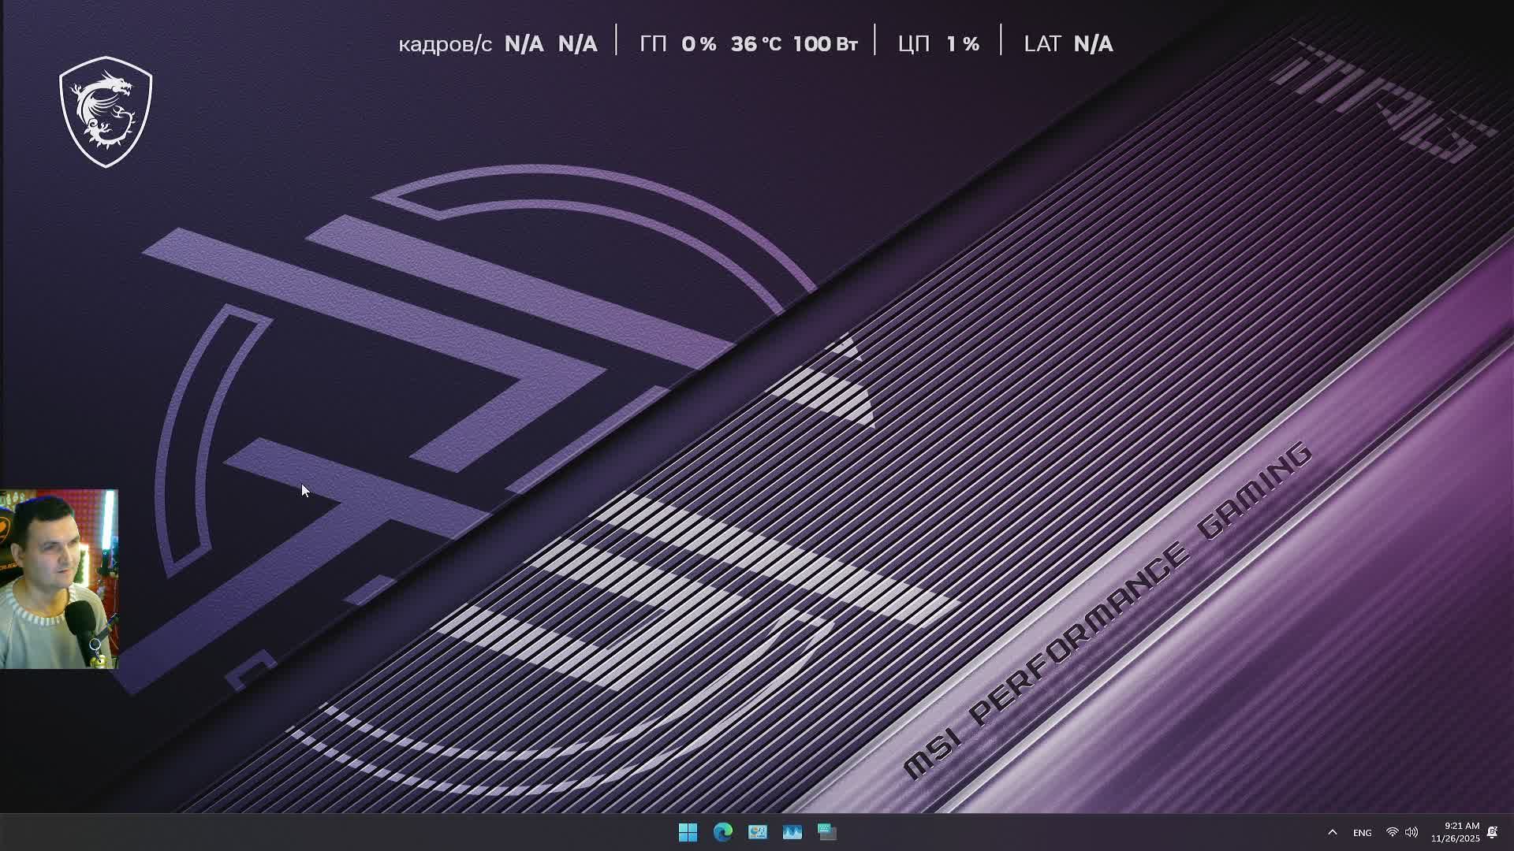Click the notification bell icon
The image size is (1514, 851).
point(1492,832)
